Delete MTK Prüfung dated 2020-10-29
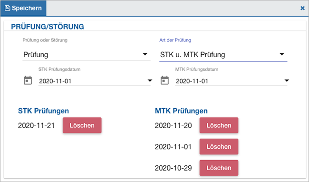The width and height of the screenshot is (309, 182). coord(219,168)
